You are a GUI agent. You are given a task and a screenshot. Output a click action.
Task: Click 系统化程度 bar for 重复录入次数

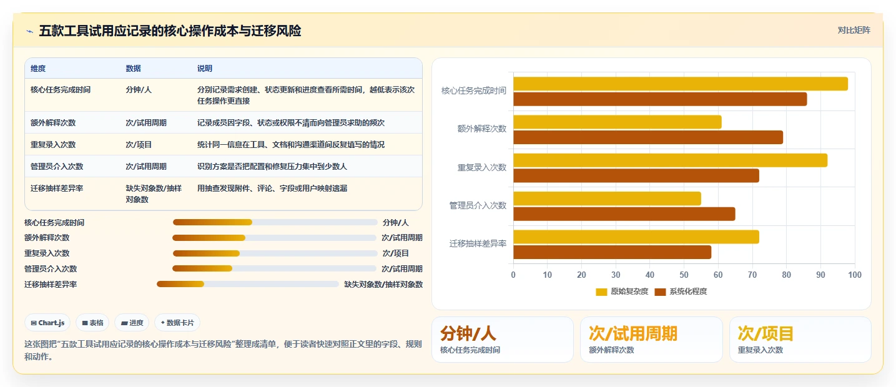point(636,175)
